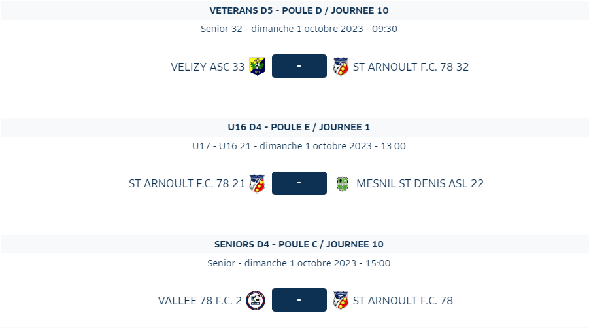Select Veterans D5 Poule D Journee 10 header

point(299,10)
